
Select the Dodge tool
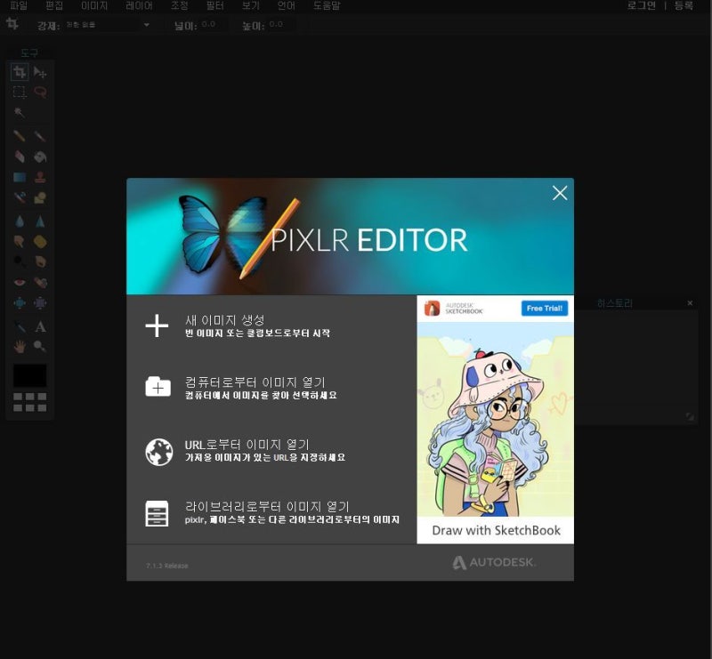20,261
